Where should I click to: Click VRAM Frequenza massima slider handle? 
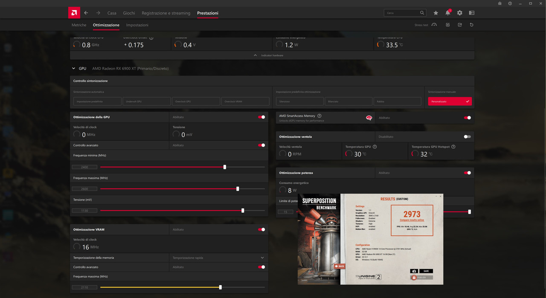[x=220, y=287]
